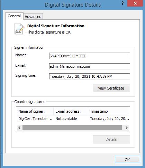Close the Digital Signature Details dialog
145x168 pixels.
coord(135,3)
